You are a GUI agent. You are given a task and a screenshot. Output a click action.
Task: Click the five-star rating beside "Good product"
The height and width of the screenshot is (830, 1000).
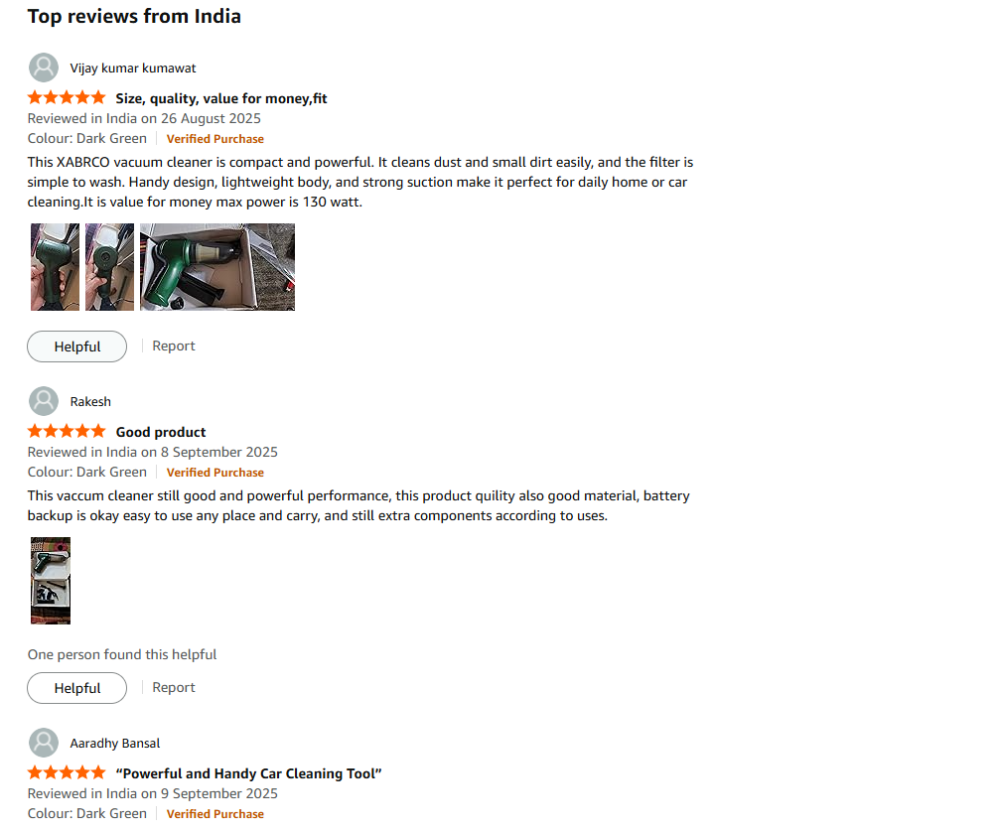click(67, 432)
